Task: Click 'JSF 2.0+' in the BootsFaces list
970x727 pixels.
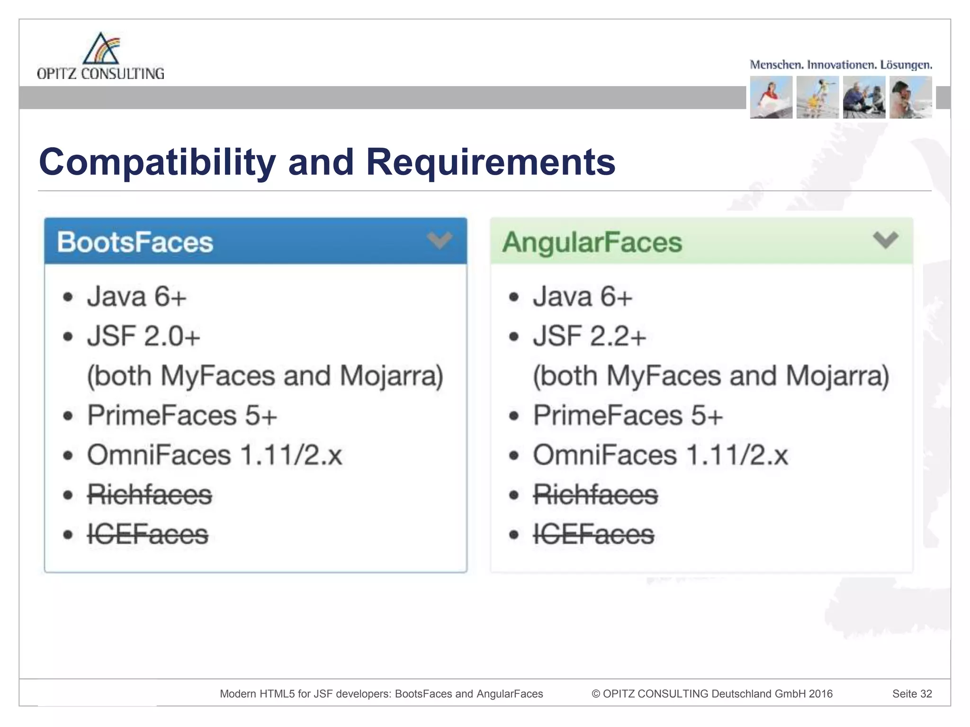Action: pos(144,336)
